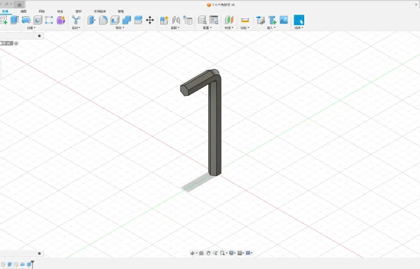Open the 选择 dropdown menu
This screenshot has height=269, width=420.
pos(299,28)
